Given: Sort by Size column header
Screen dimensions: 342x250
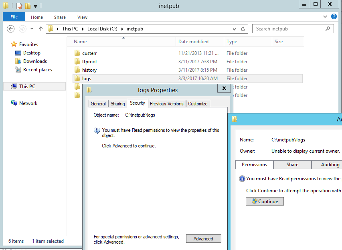Looking at the screenshot, I should click(x=288, y=42).
